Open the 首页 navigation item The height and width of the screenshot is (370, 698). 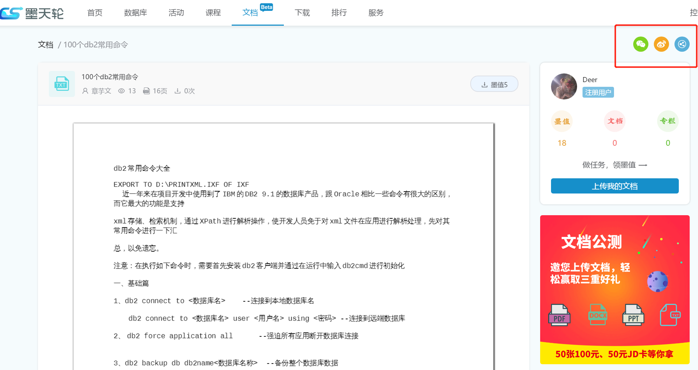(x=95, y=13)
